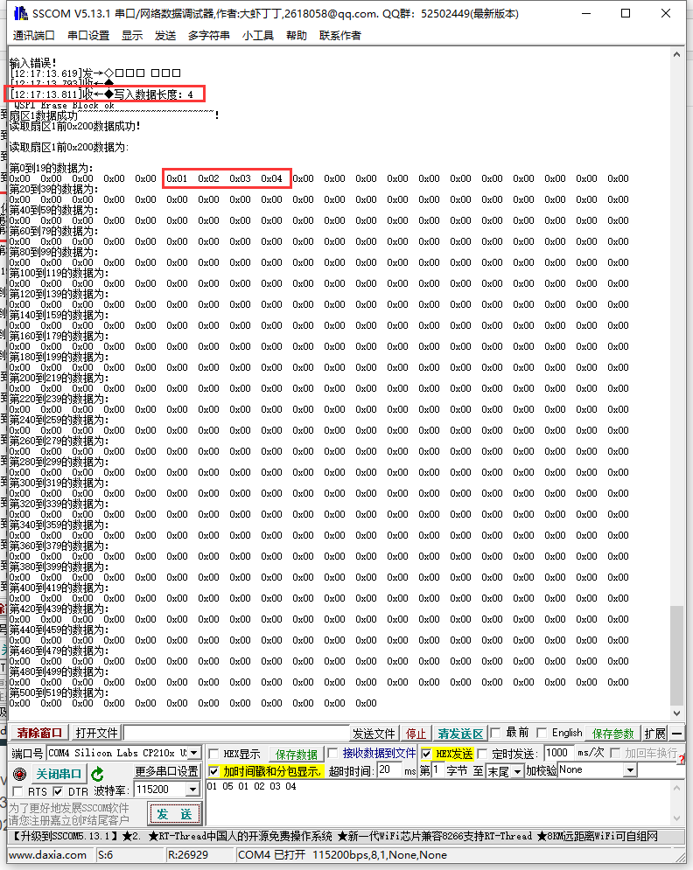Screen dimensions: 693x870
Task: Click the 第500到519的数据为 line
Action: tap(59, 693)
